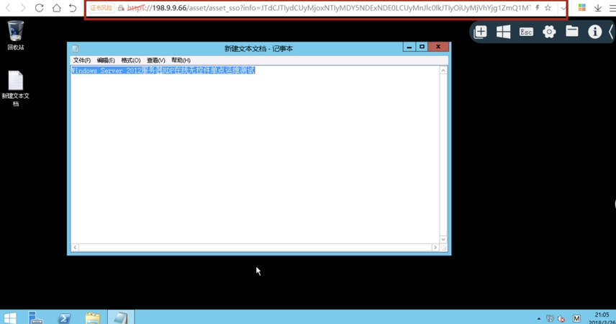The width and height of the screenshot is (616, 324).
Task: Open the browser home page icon
Action: coord(57,8)
